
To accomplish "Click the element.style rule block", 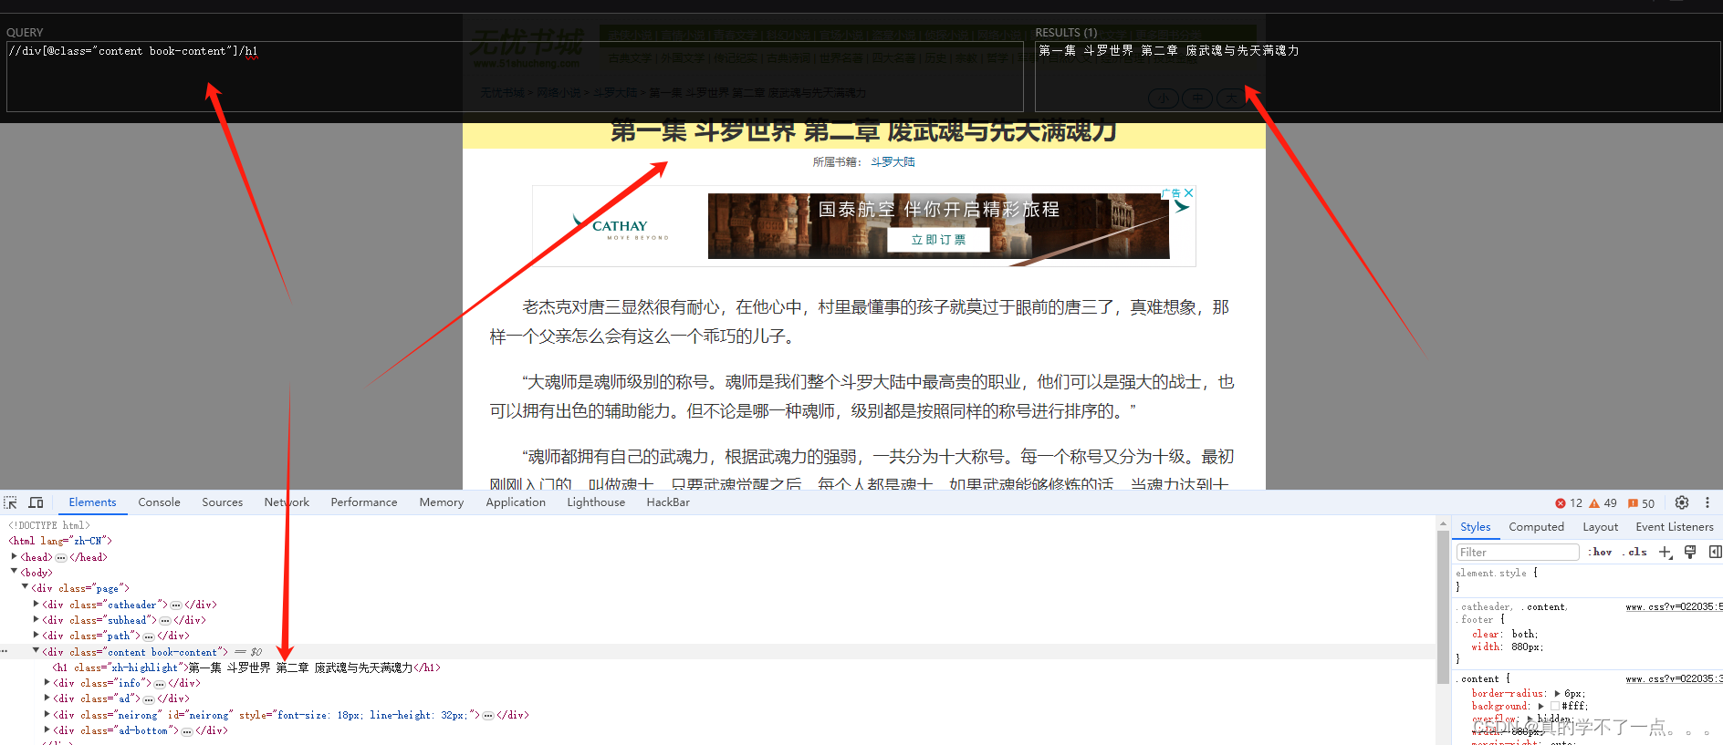I will (1586, 580).
